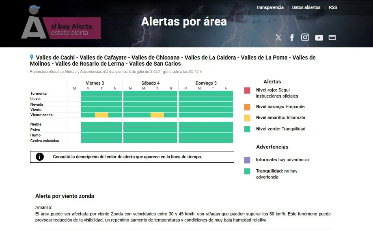Click the Ceniza volcánica row label
This screenshot has width=373, height=230.
pyautogui.click(x=45, y=141)
